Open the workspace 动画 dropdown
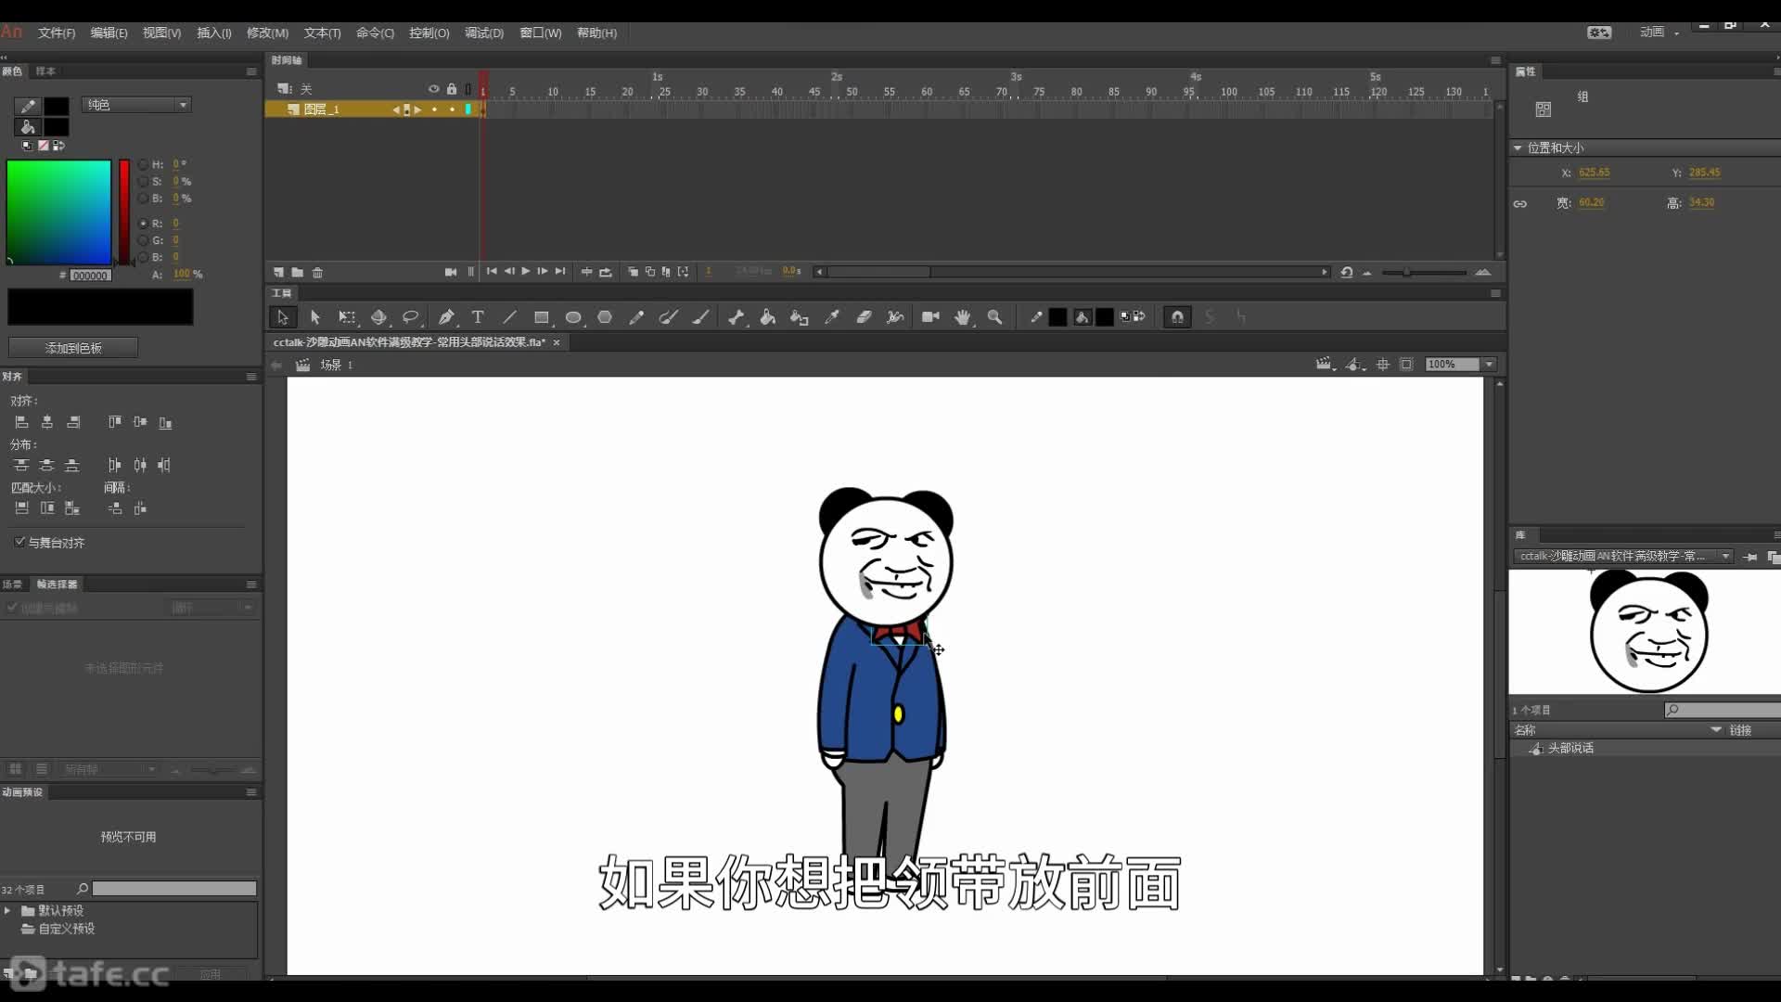The width and height of the screenshot is (1781, 1002). [x=1659, y=32]
